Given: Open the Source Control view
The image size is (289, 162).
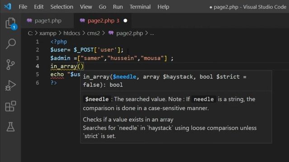Looking at the screenshot, I should [x=10, y=65].
